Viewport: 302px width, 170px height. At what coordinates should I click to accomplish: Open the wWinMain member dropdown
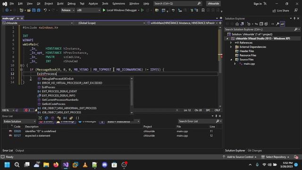pos(183,23)
